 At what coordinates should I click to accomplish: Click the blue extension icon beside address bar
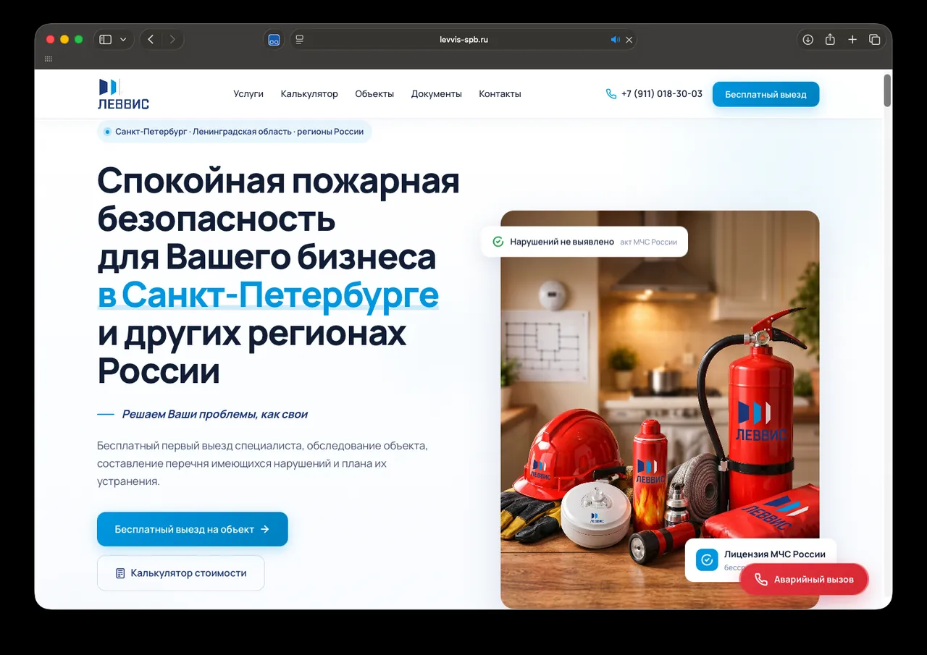(x=274, y=40)
